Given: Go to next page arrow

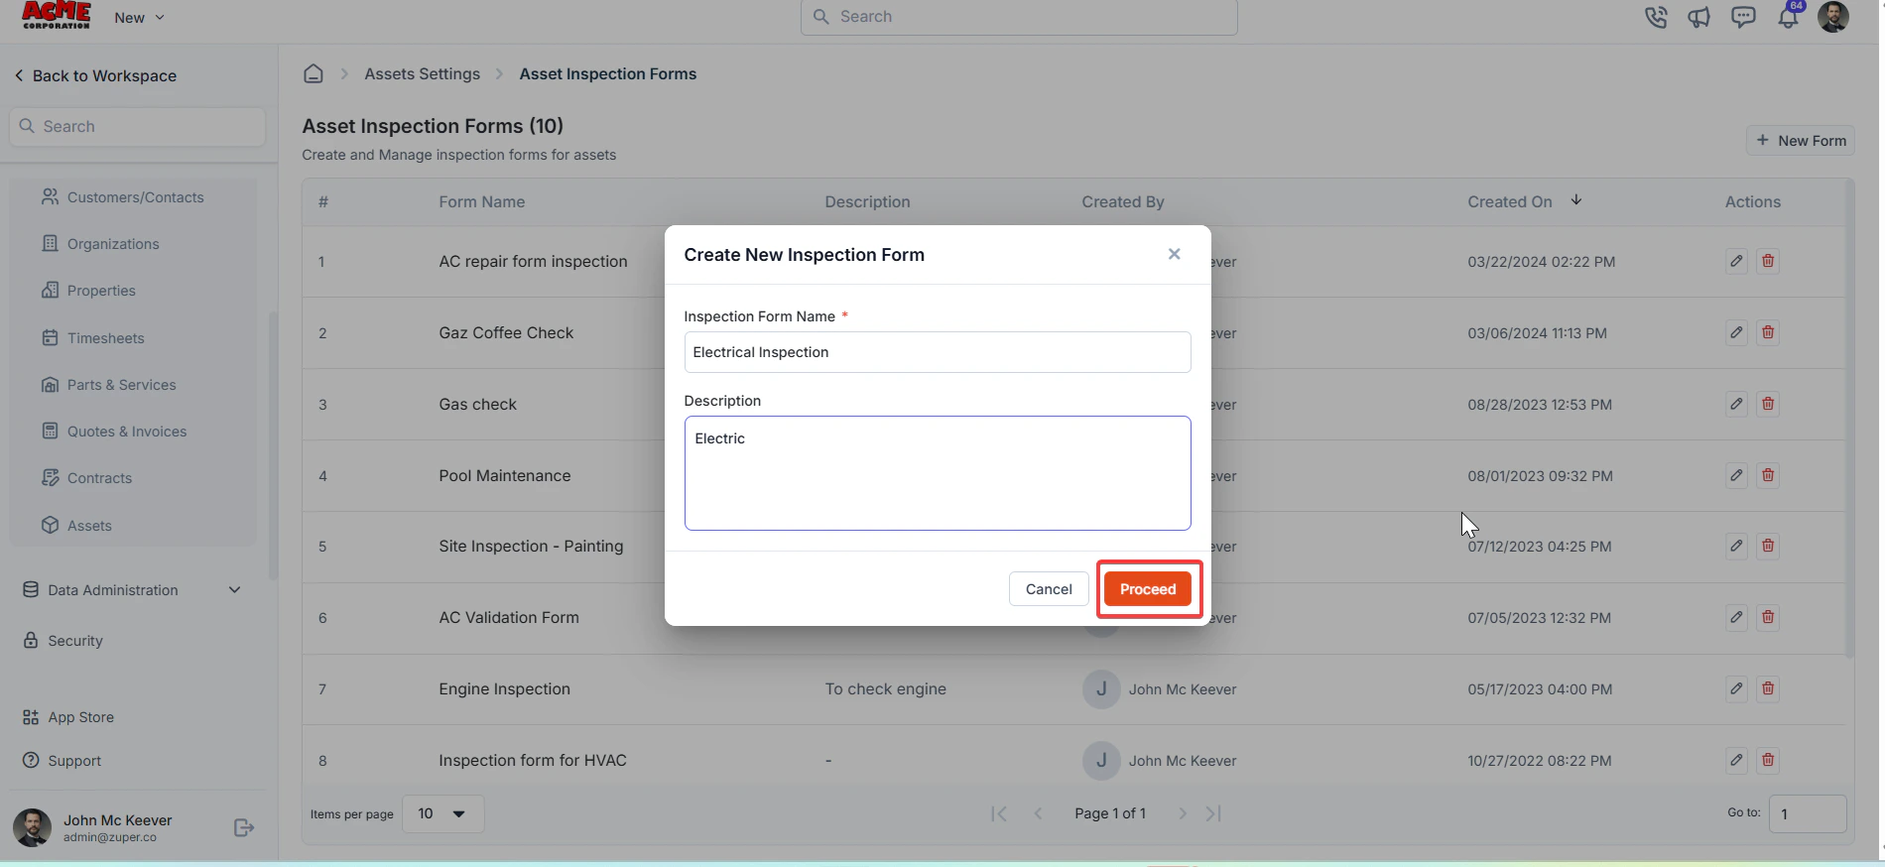Looking at the screenshot, I should [1182, 813].
